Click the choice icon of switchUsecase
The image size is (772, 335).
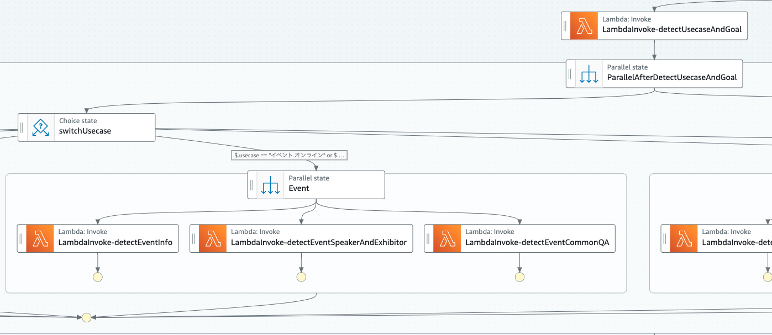[40, 127]
